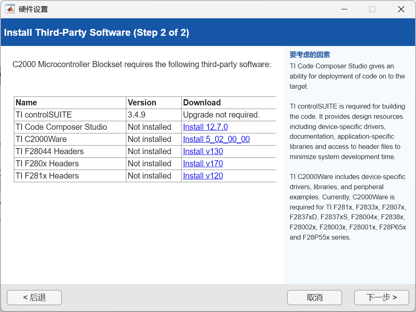The image size is (416, 312).
Task: Select the TI controlSUITE name cell
Action: pyautogui.click(x=70, y=115)
